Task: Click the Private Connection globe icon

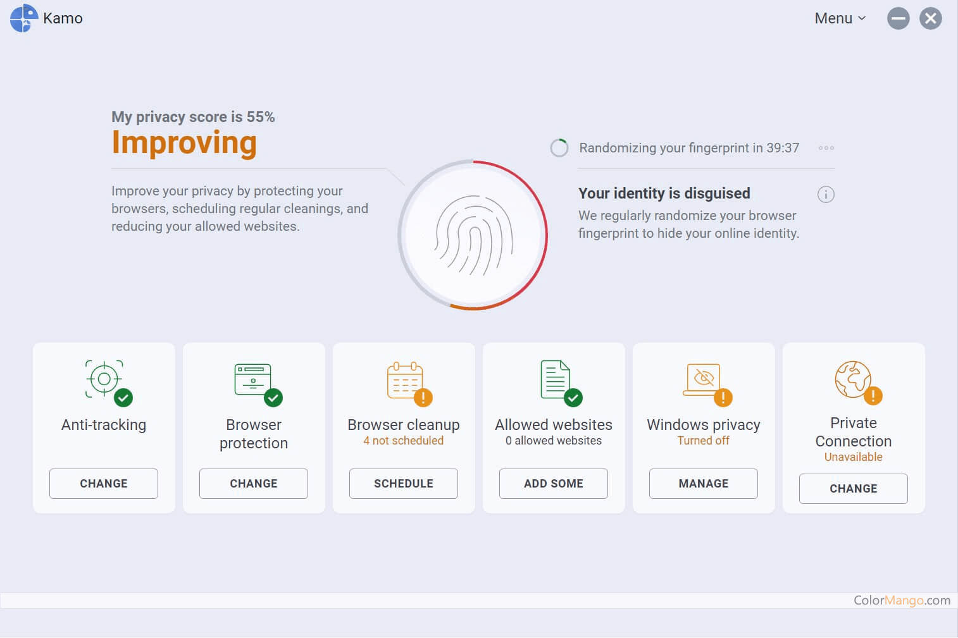Action: pyautogui.click(x=853, y=379)
